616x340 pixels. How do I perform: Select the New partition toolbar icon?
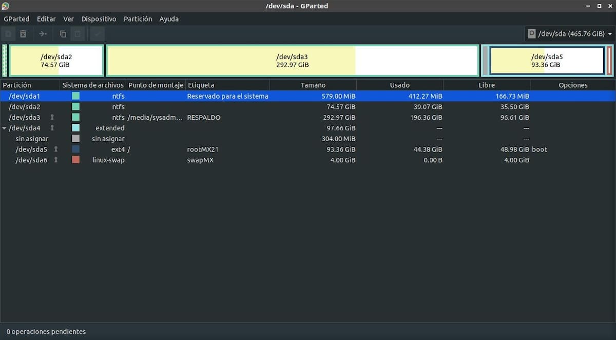point(8,33)
